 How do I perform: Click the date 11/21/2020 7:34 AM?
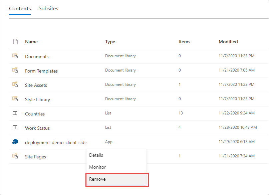click(237, 156)
